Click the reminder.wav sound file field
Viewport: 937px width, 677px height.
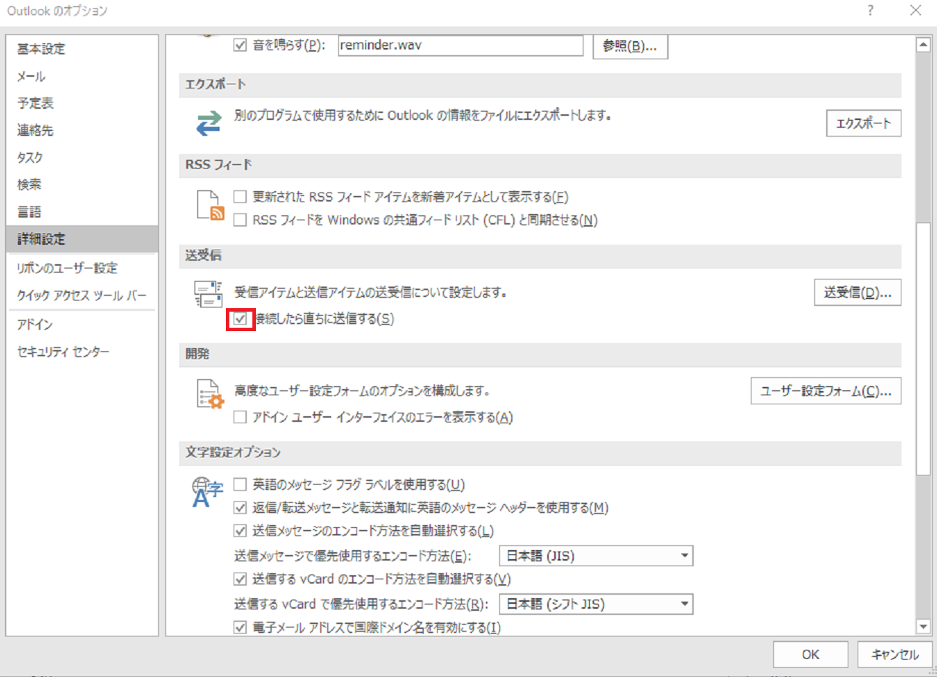460,45
